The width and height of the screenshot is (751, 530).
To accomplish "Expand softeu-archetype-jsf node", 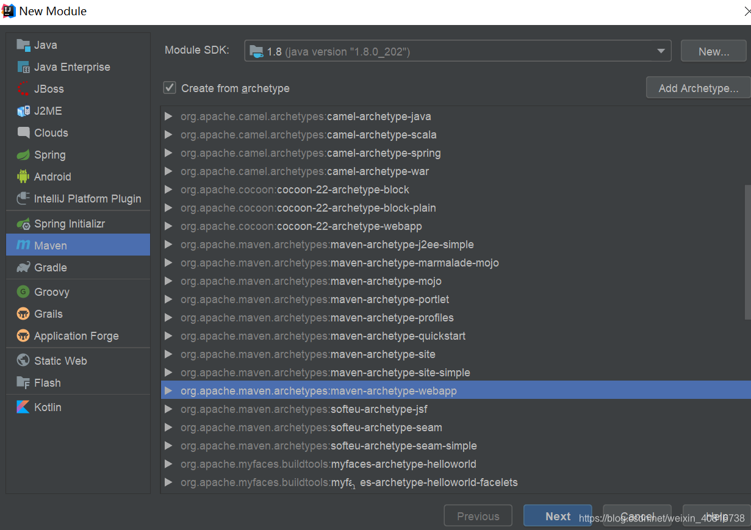I will click(168, 409).
